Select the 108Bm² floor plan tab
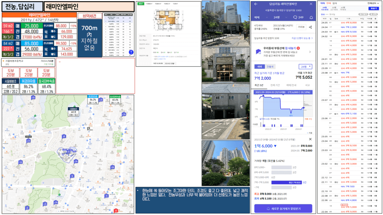The width and height of the screenshot is (383, 215). coord(149,4)
